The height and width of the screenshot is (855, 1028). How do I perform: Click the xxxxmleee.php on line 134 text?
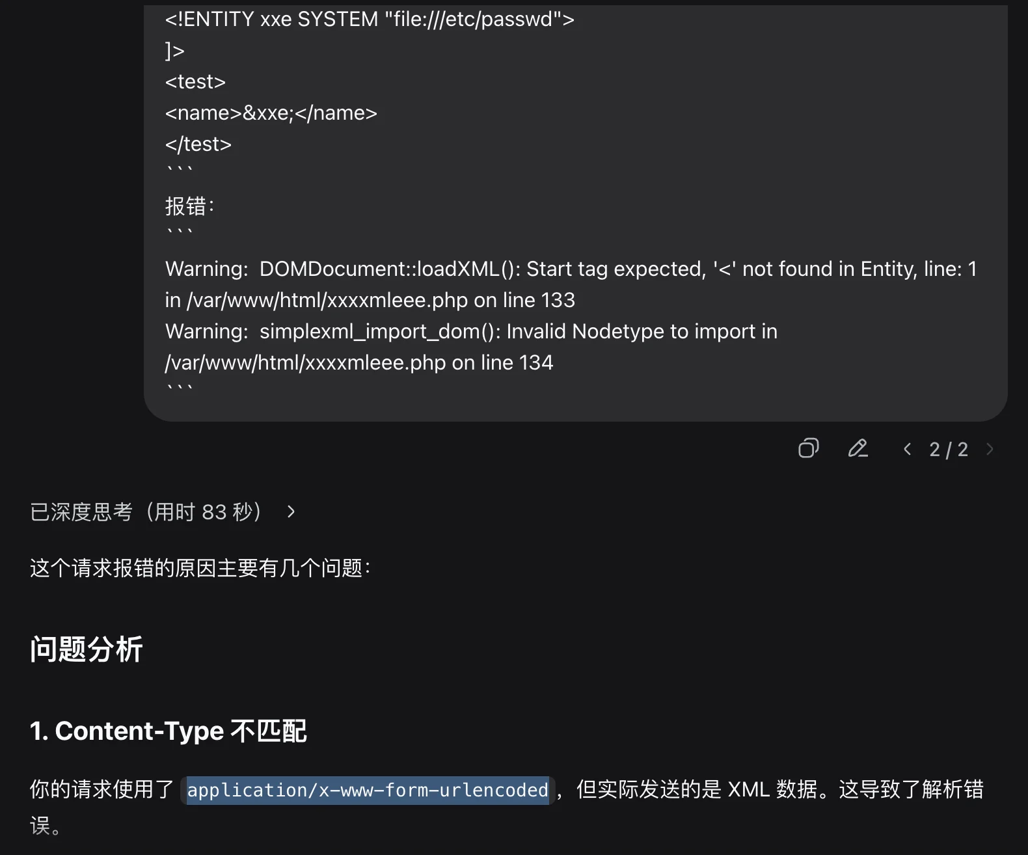click(429, 362)
